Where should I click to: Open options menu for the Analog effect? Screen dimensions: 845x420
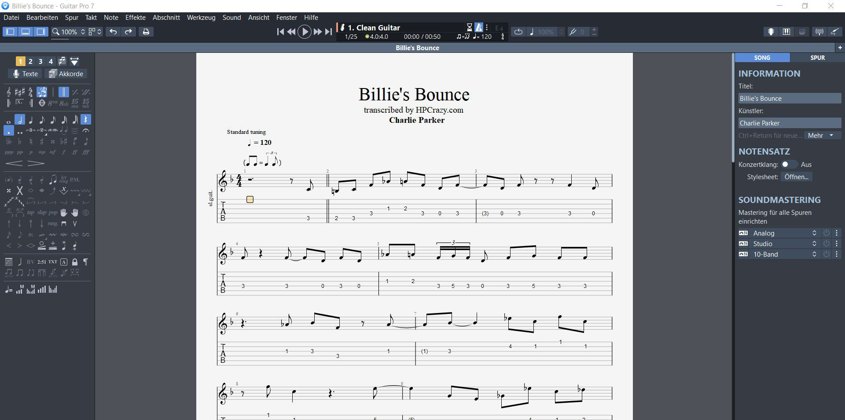point(837,233)
